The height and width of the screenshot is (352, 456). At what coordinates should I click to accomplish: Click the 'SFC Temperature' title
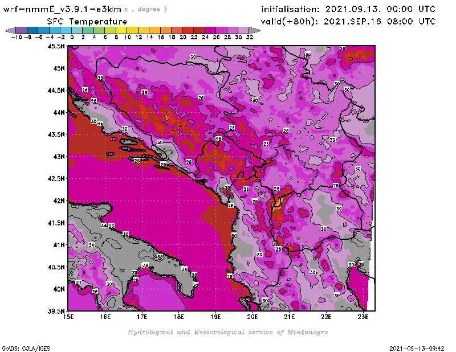click(87, 22)
